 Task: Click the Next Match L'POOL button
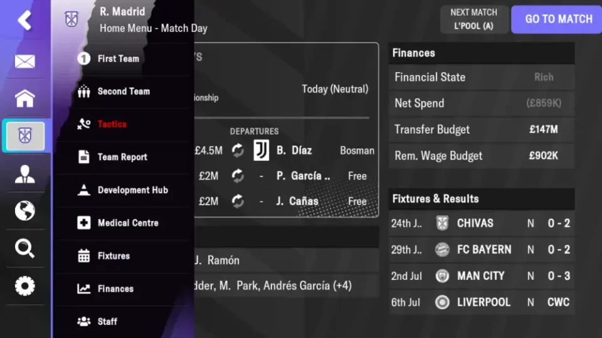(473, 19)
